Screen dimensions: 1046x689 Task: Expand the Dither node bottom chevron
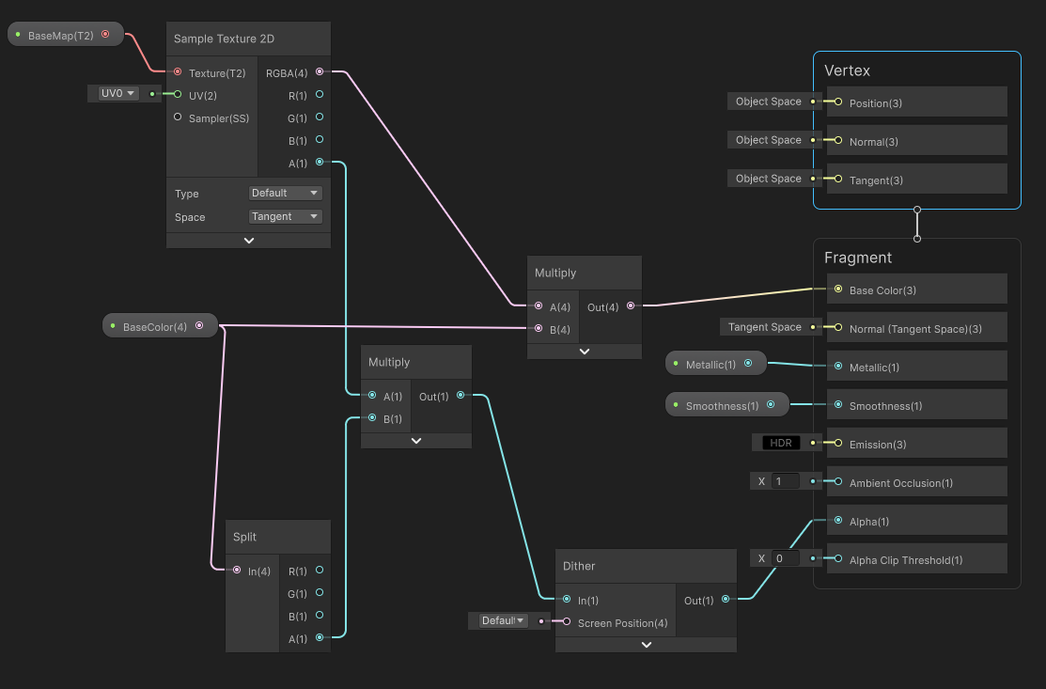click(647, 645)
